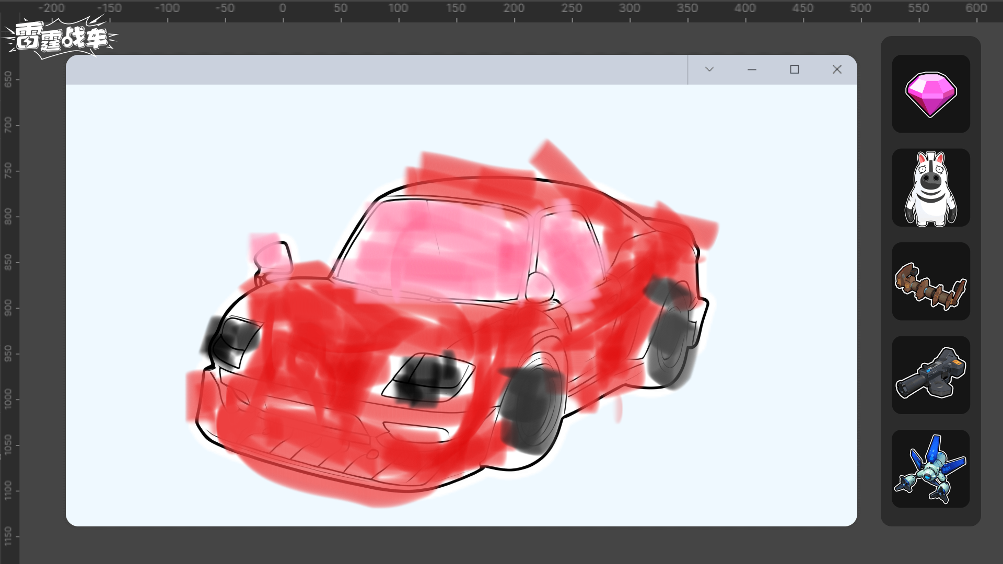Click the 500 mark on top ruler
1003x564 pixels.
(860, 8)
